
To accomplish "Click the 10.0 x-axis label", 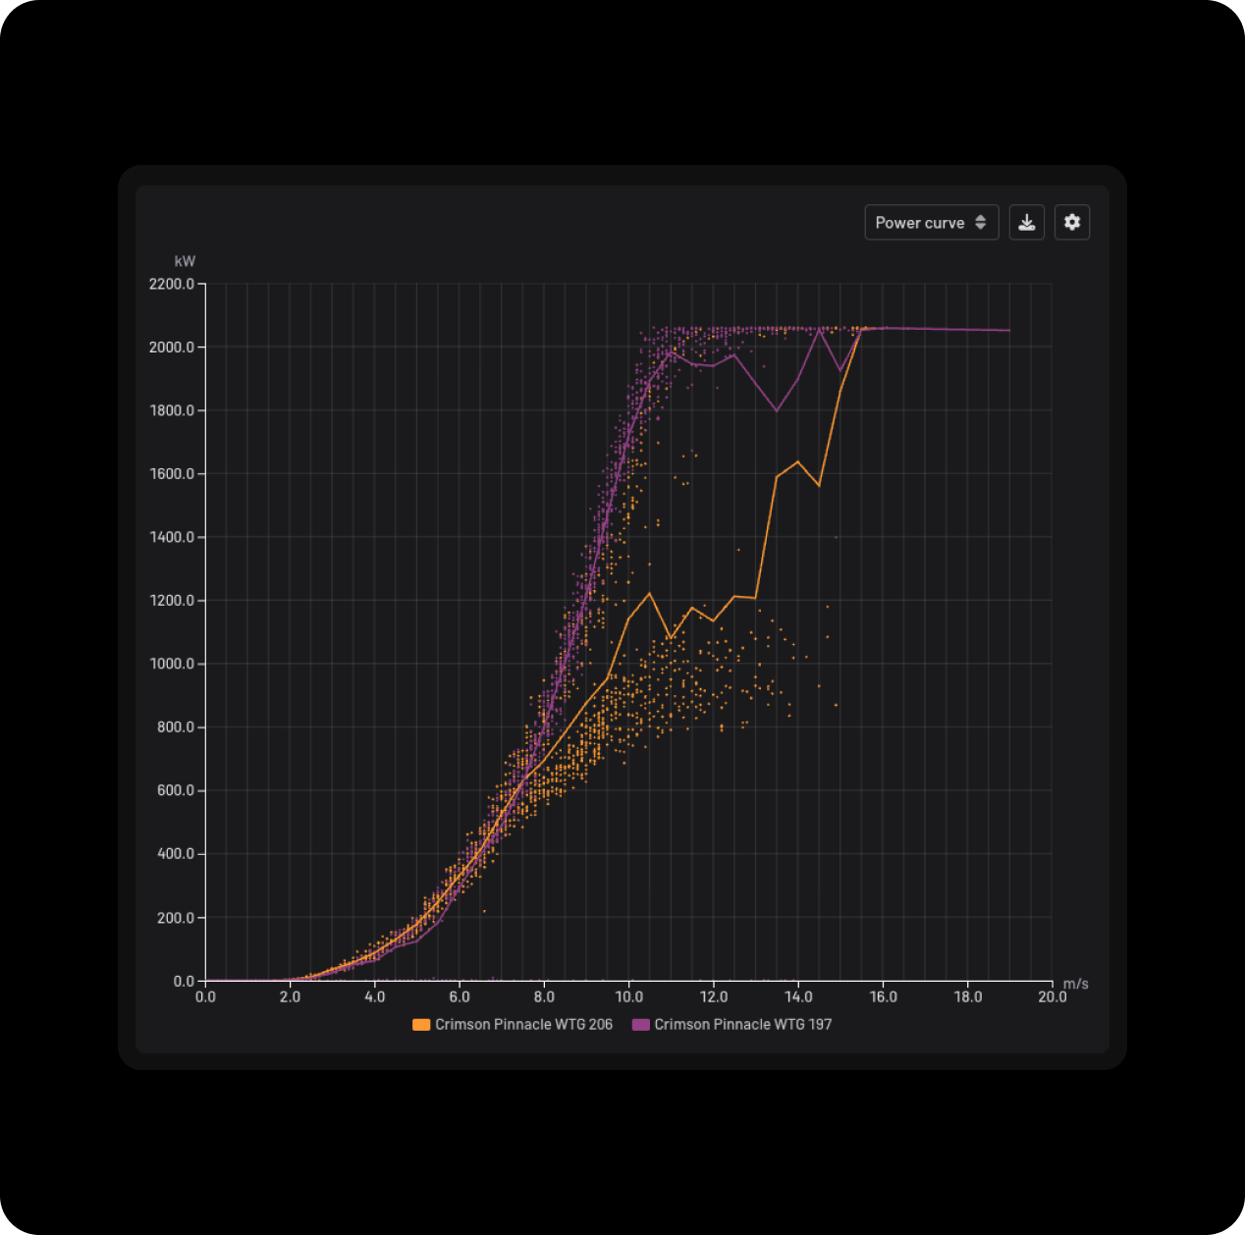I will 628,996.
